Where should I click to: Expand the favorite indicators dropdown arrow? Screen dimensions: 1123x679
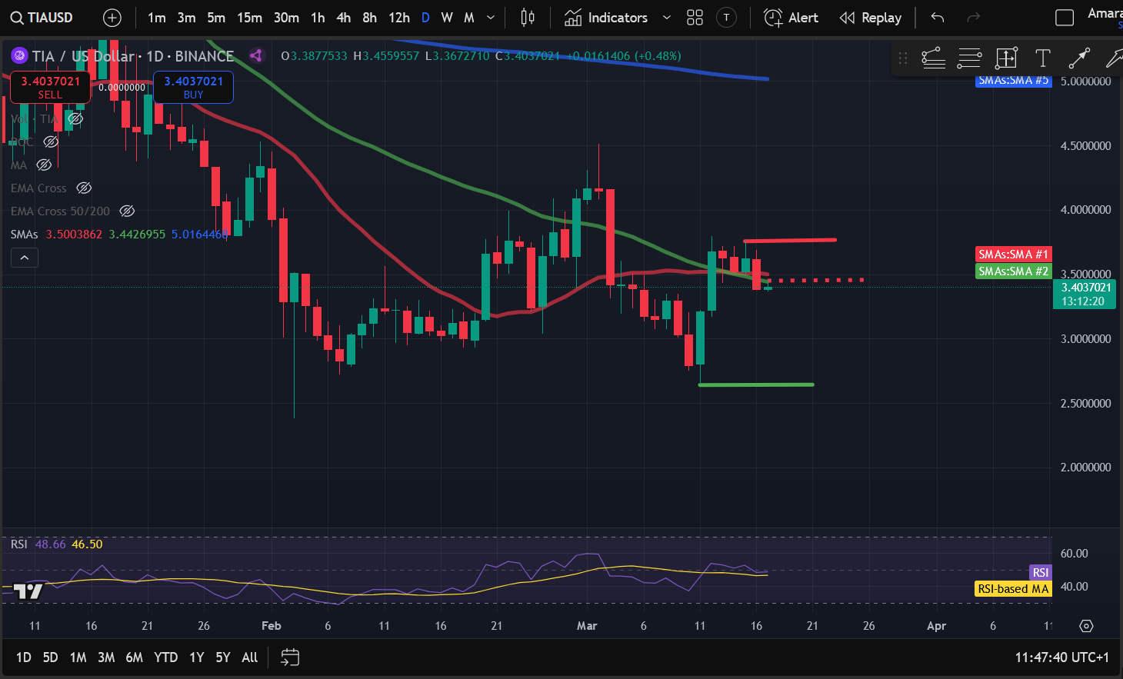666,18
